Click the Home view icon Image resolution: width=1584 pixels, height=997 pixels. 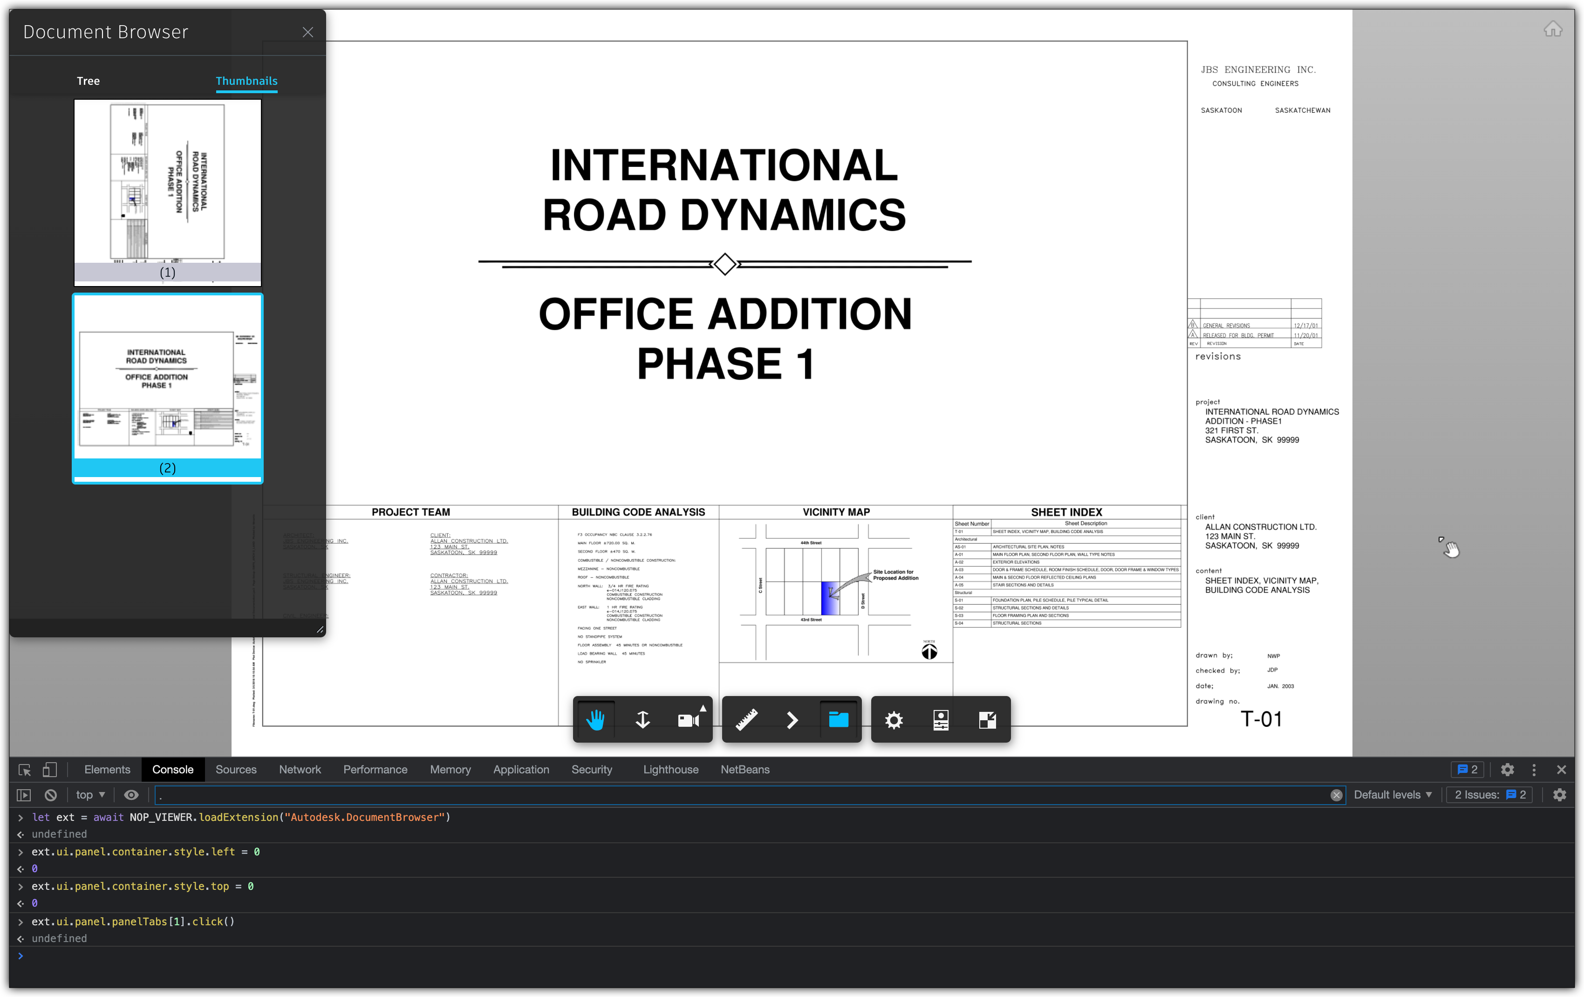click(x=1552, y=30)
